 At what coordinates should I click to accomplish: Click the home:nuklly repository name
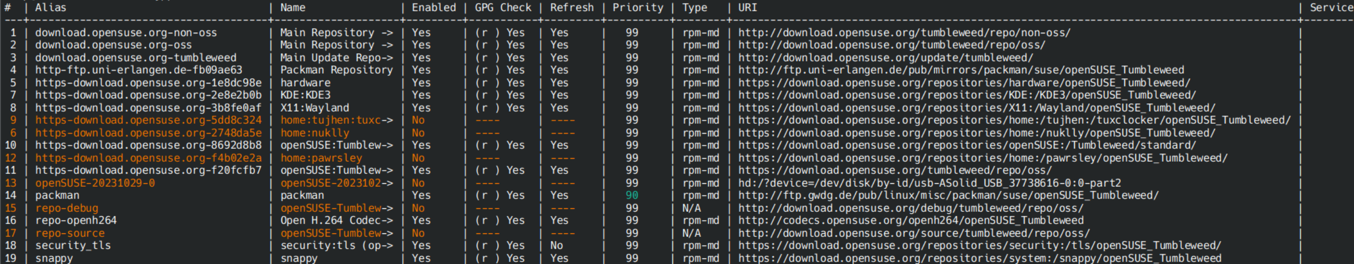[314, 133]
